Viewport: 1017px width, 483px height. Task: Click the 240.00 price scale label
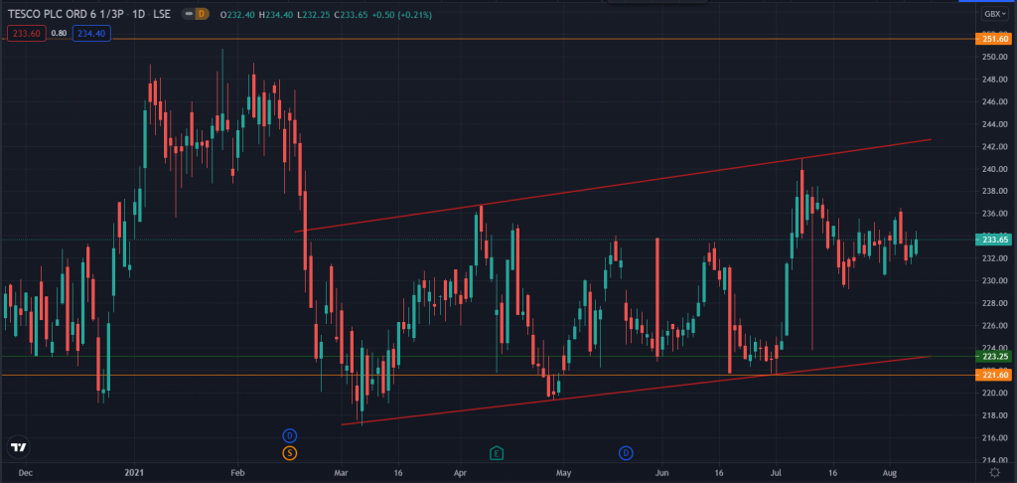pos(994,169)
